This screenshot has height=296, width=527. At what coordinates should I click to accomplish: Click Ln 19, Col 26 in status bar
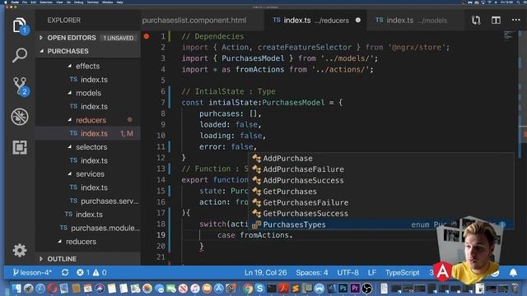(x=265, y=272)
